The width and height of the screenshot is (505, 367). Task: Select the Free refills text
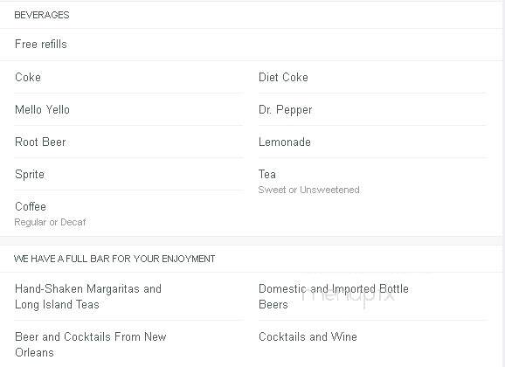point(41,45)
